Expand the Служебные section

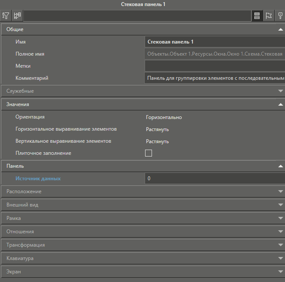(280, 91)
